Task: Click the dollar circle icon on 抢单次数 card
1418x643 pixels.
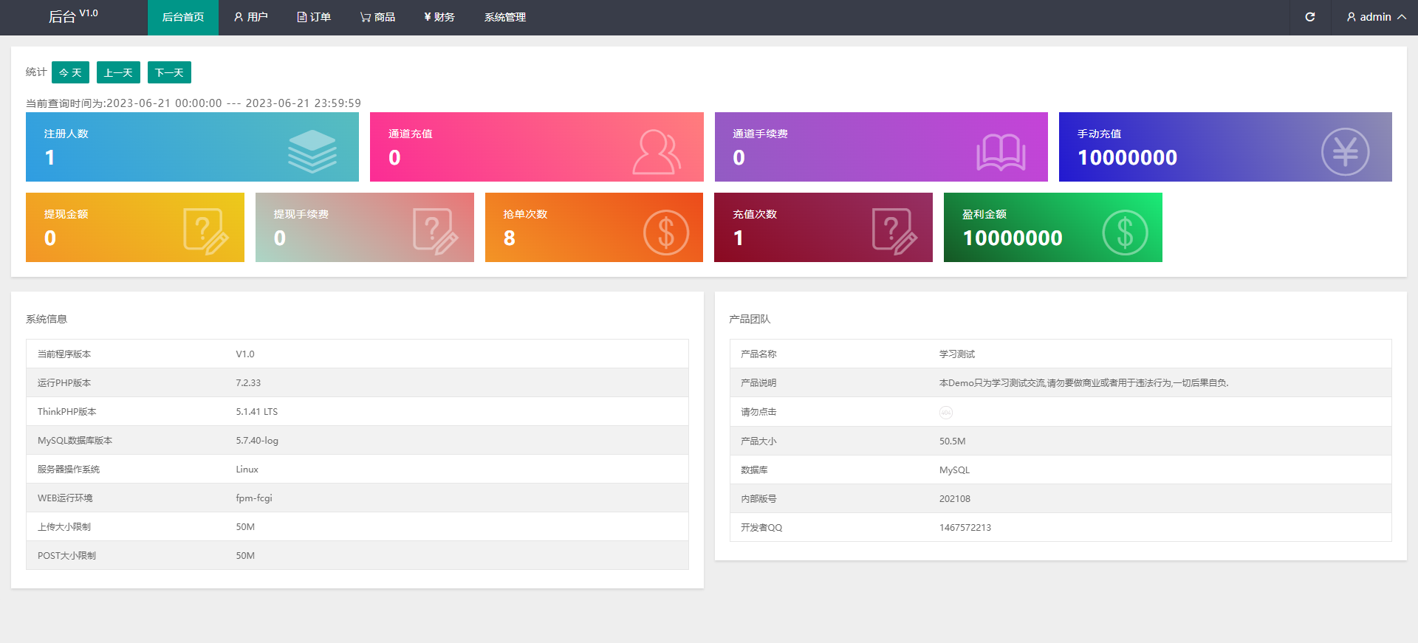Action: [x=665, y=233]
